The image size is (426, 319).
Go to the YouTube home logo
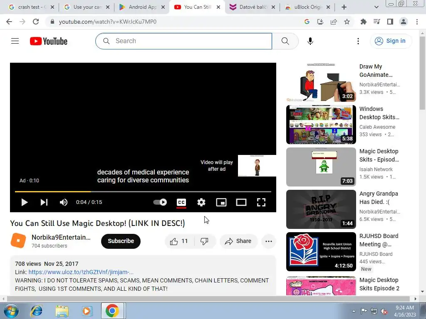49,41
